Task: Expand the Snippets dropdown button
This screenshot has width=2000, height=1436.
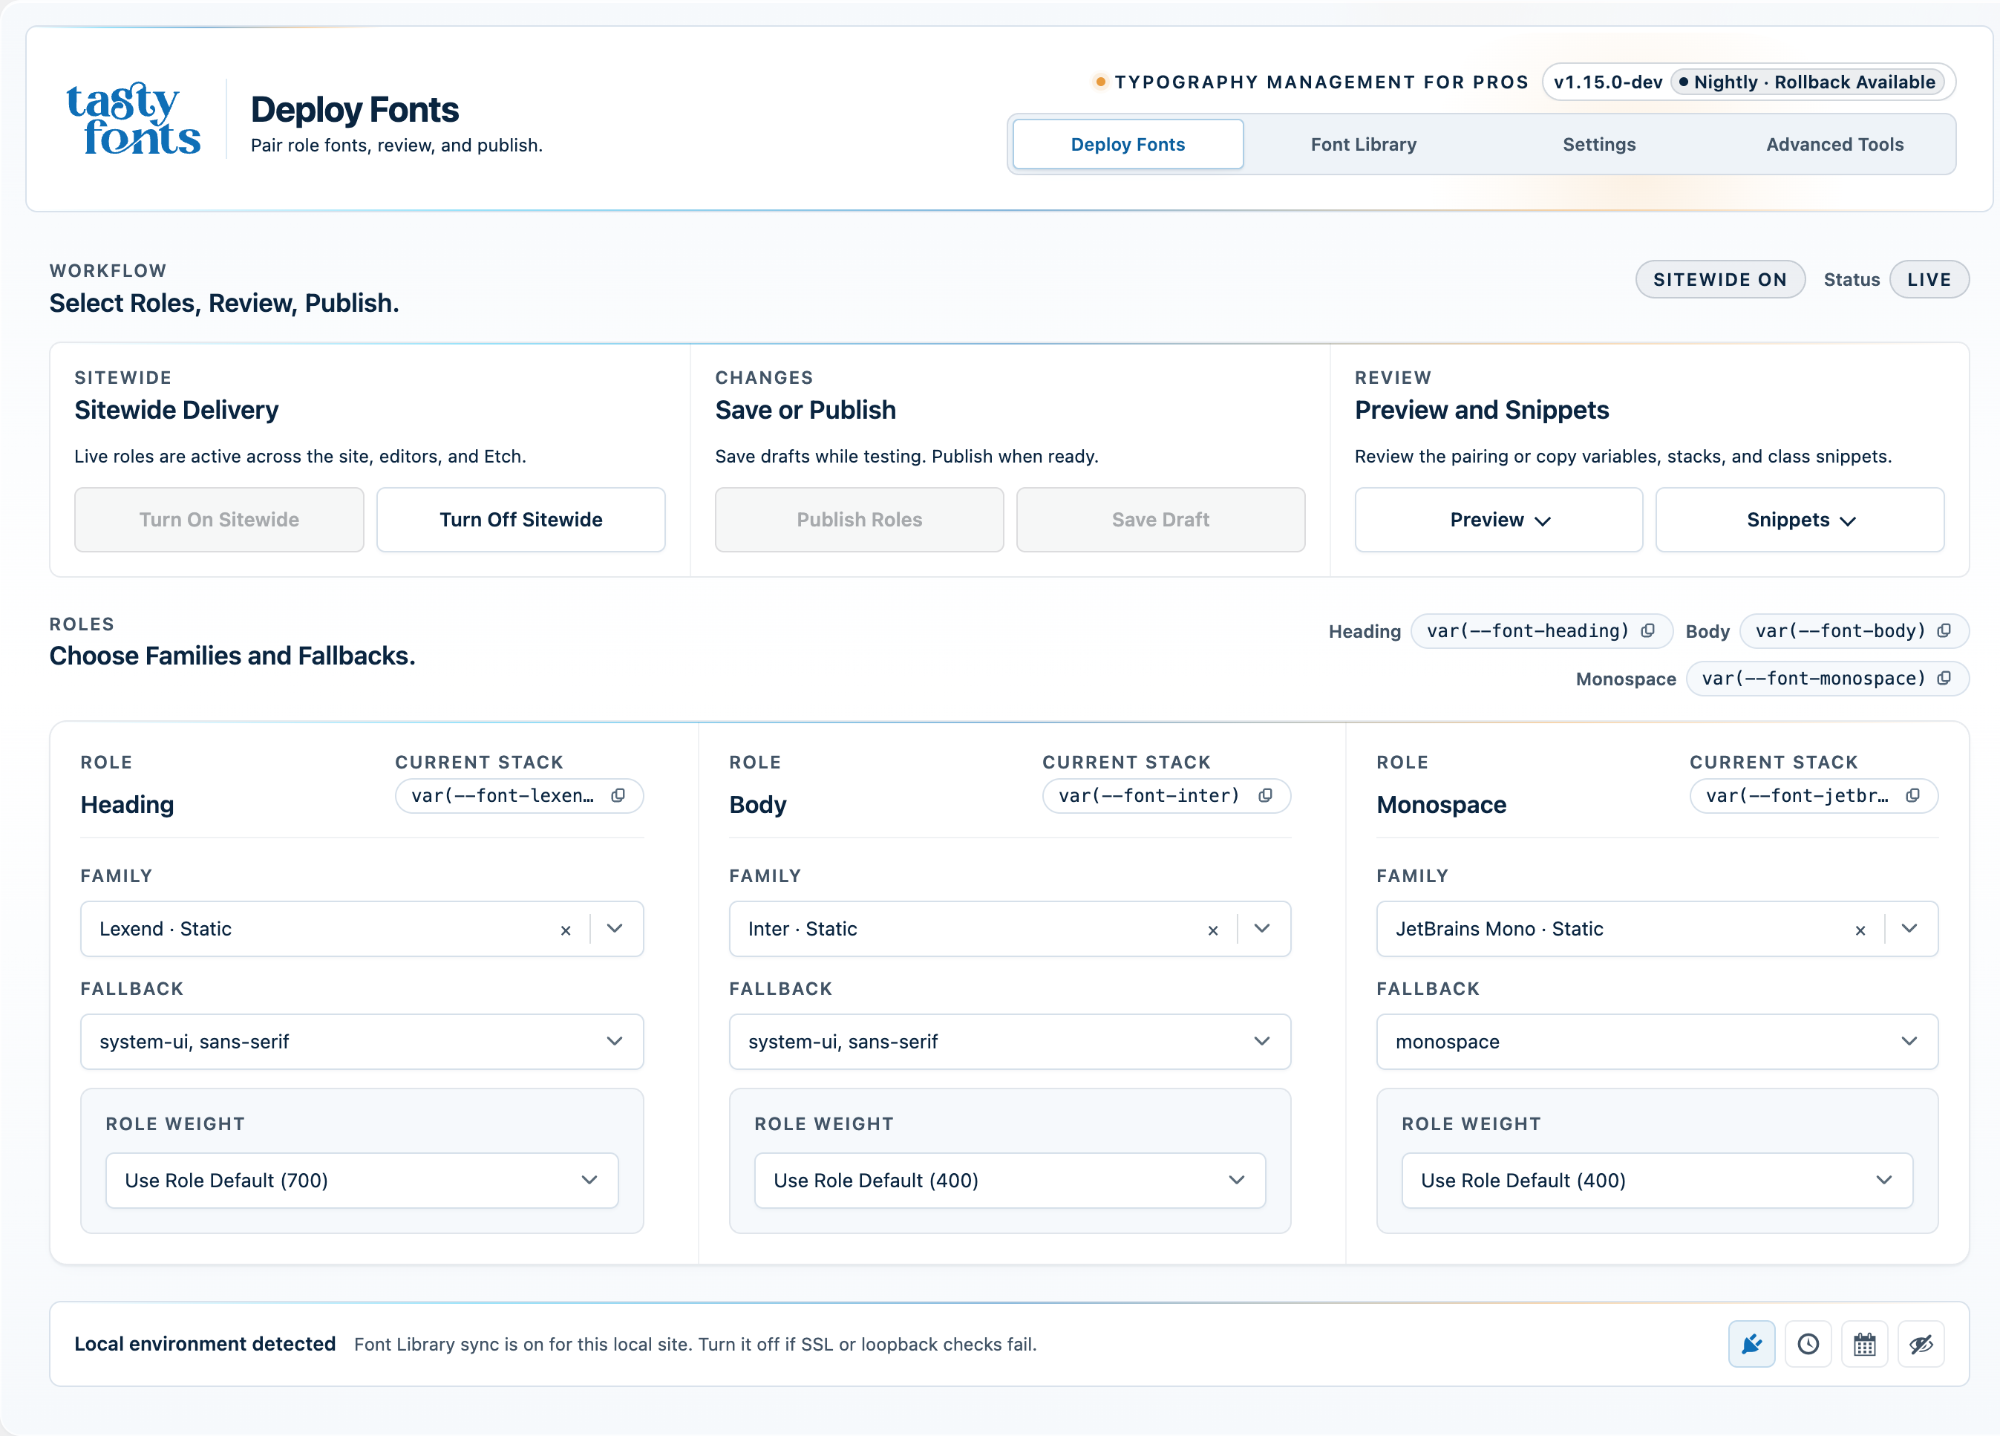Action: (x=1800, y=520)
